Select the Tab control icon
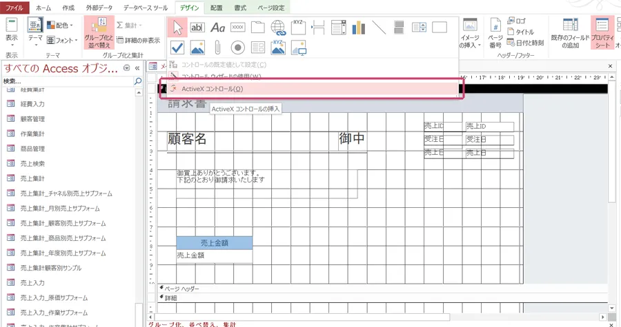Image resolution: width=621 pixels, height=327 pixels. click(x=258, y=28)
